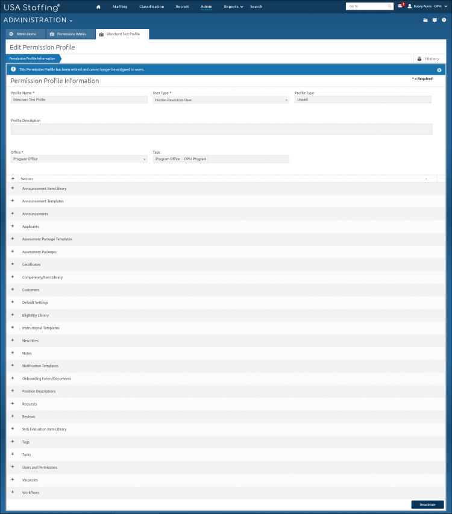Expand the Tasks section

[13, 454]
